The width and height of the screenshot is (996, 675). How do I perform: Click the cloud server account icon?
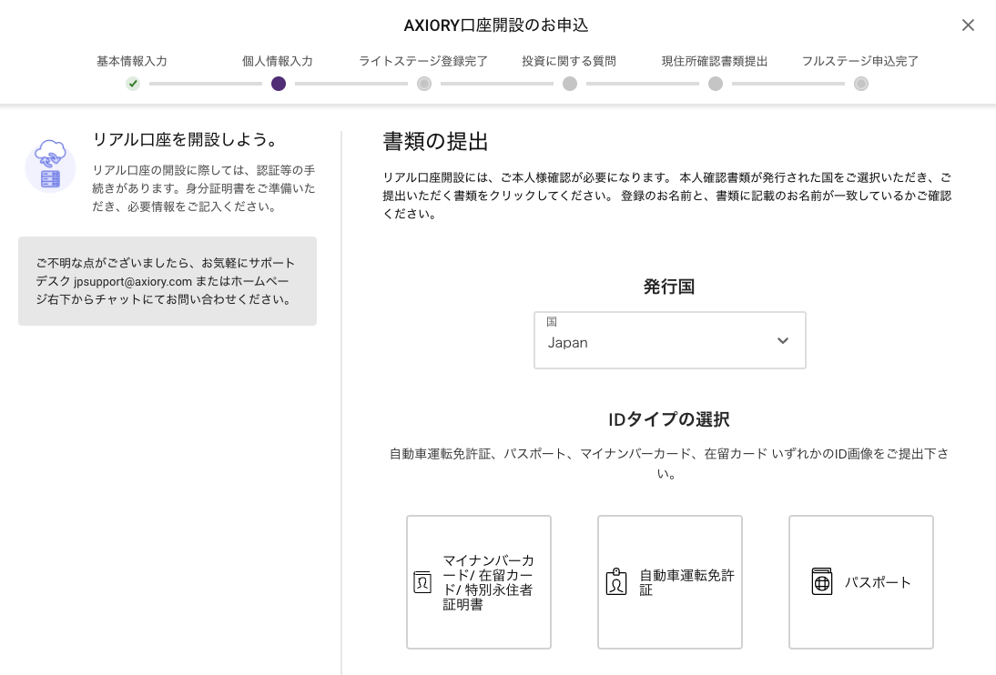pyautogui.click(x=50, y=166)
